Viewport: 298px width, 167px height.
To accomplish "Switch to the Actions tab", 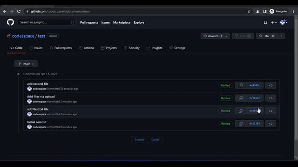I will pos(87,48).
